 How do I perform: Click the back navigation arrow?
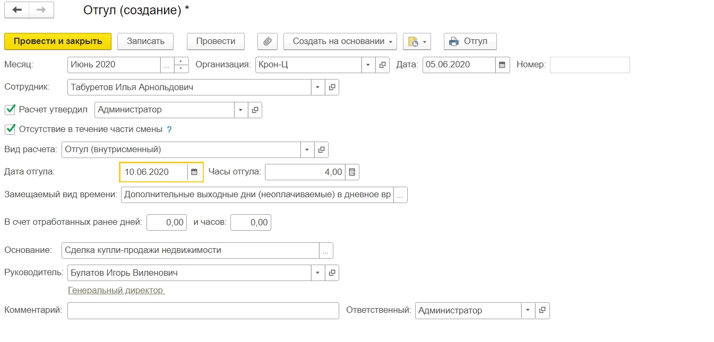(x=17, y=10)
